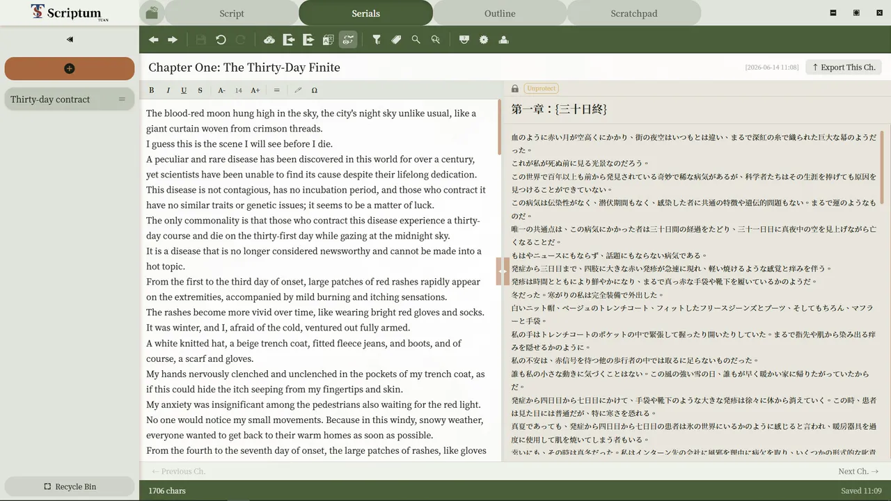Add a new serial with the plus button
Viewport: 891px width, 501px height.
point(70,68)
